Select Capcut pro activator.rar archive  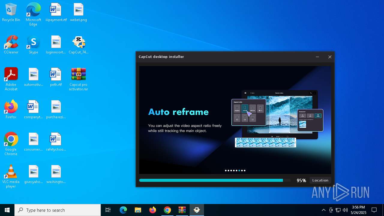point(78,79)
